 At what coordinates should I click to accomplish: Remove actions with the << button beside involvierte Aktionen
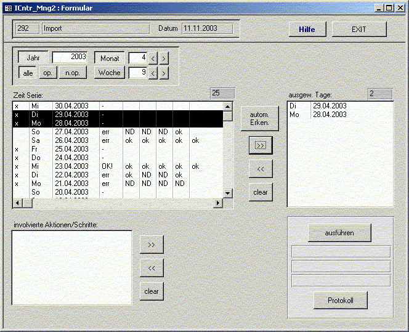pos(152,268)
